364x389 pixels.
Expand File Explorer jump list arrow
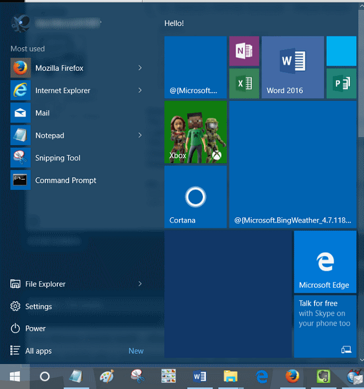coord(140,284)
